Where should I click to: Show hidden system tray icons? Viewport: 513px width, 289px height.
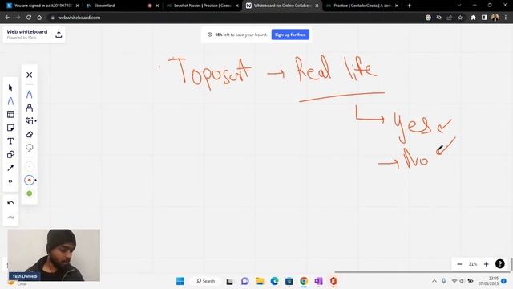tap(434, 281)
